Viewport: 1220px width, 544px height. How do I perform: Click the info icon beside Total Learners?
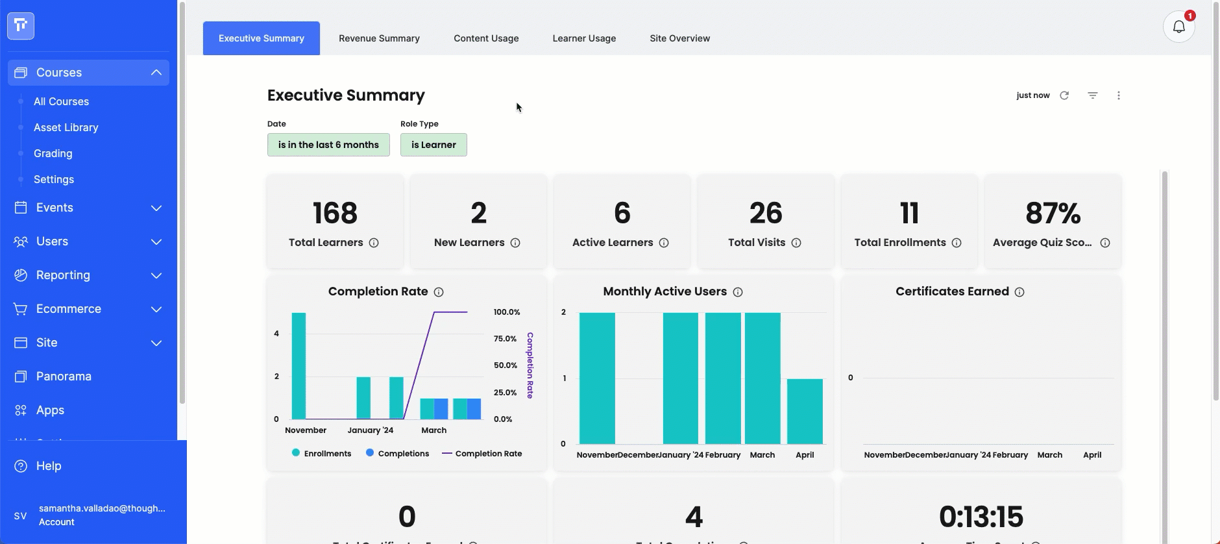[x=374, y=243]
